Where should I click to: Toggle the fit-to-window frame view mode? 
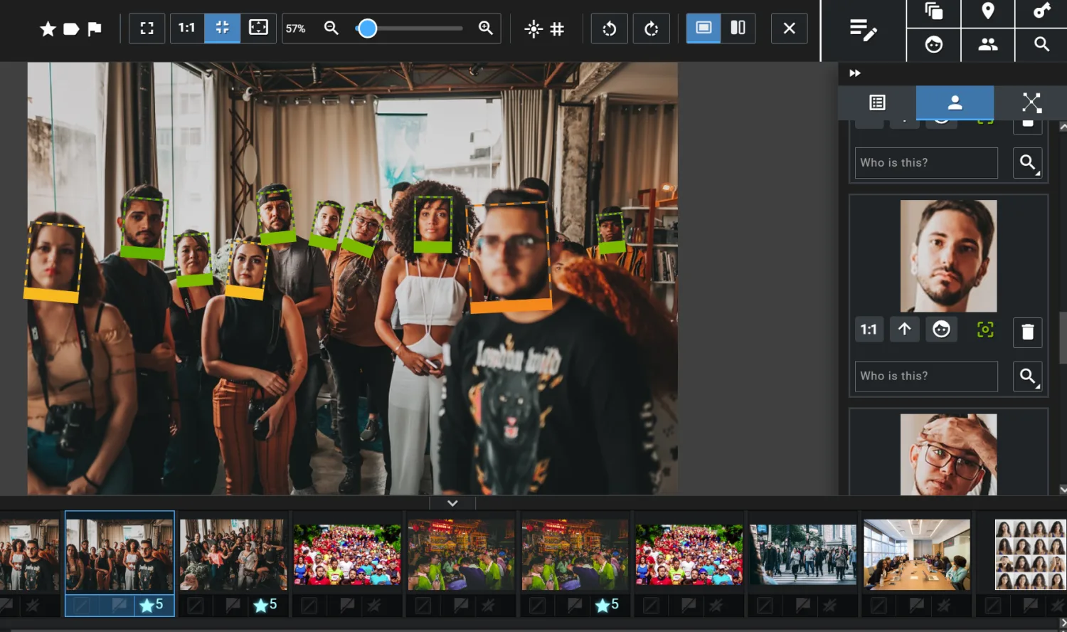point(258,28)
